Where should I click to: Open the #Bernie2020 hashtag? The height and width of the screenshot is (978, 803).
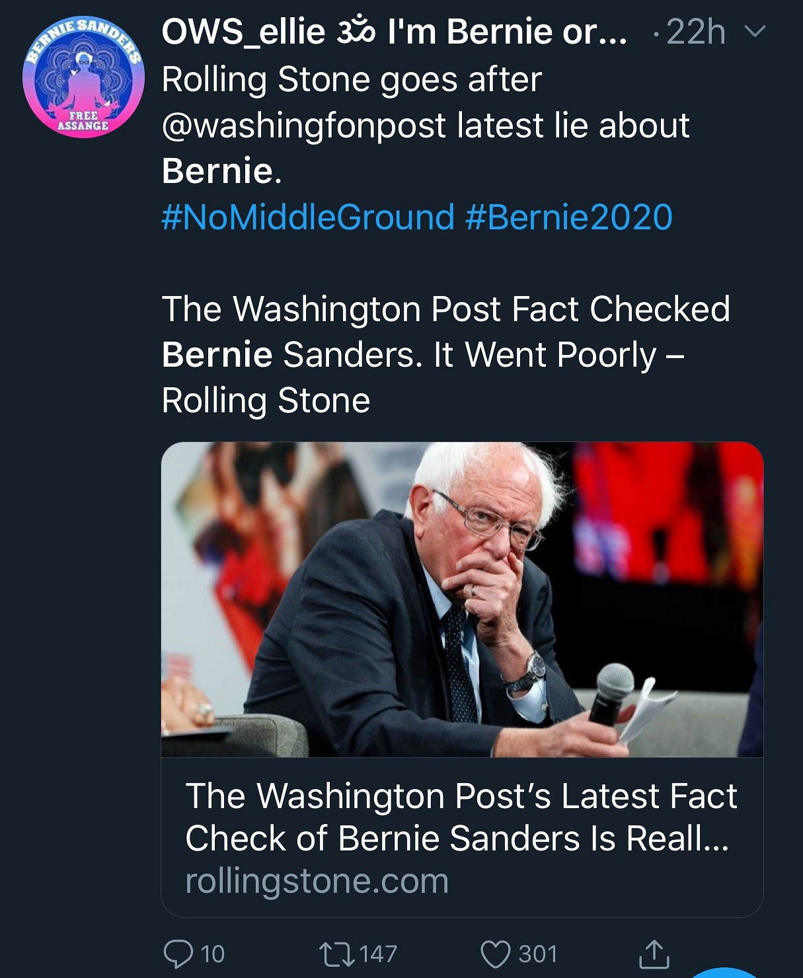[569, 217]
